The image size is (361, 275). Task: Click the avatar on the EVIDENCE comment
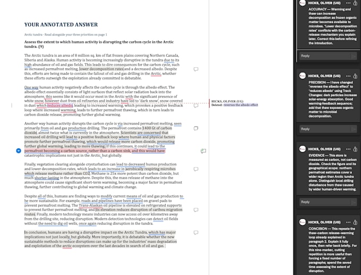click(303, 149)
